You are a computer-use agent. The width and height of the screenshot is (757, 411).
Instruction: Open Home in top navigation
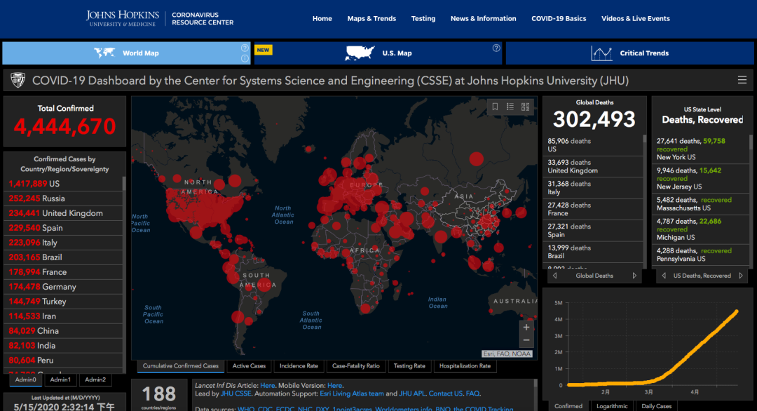(x=322, y=18)
